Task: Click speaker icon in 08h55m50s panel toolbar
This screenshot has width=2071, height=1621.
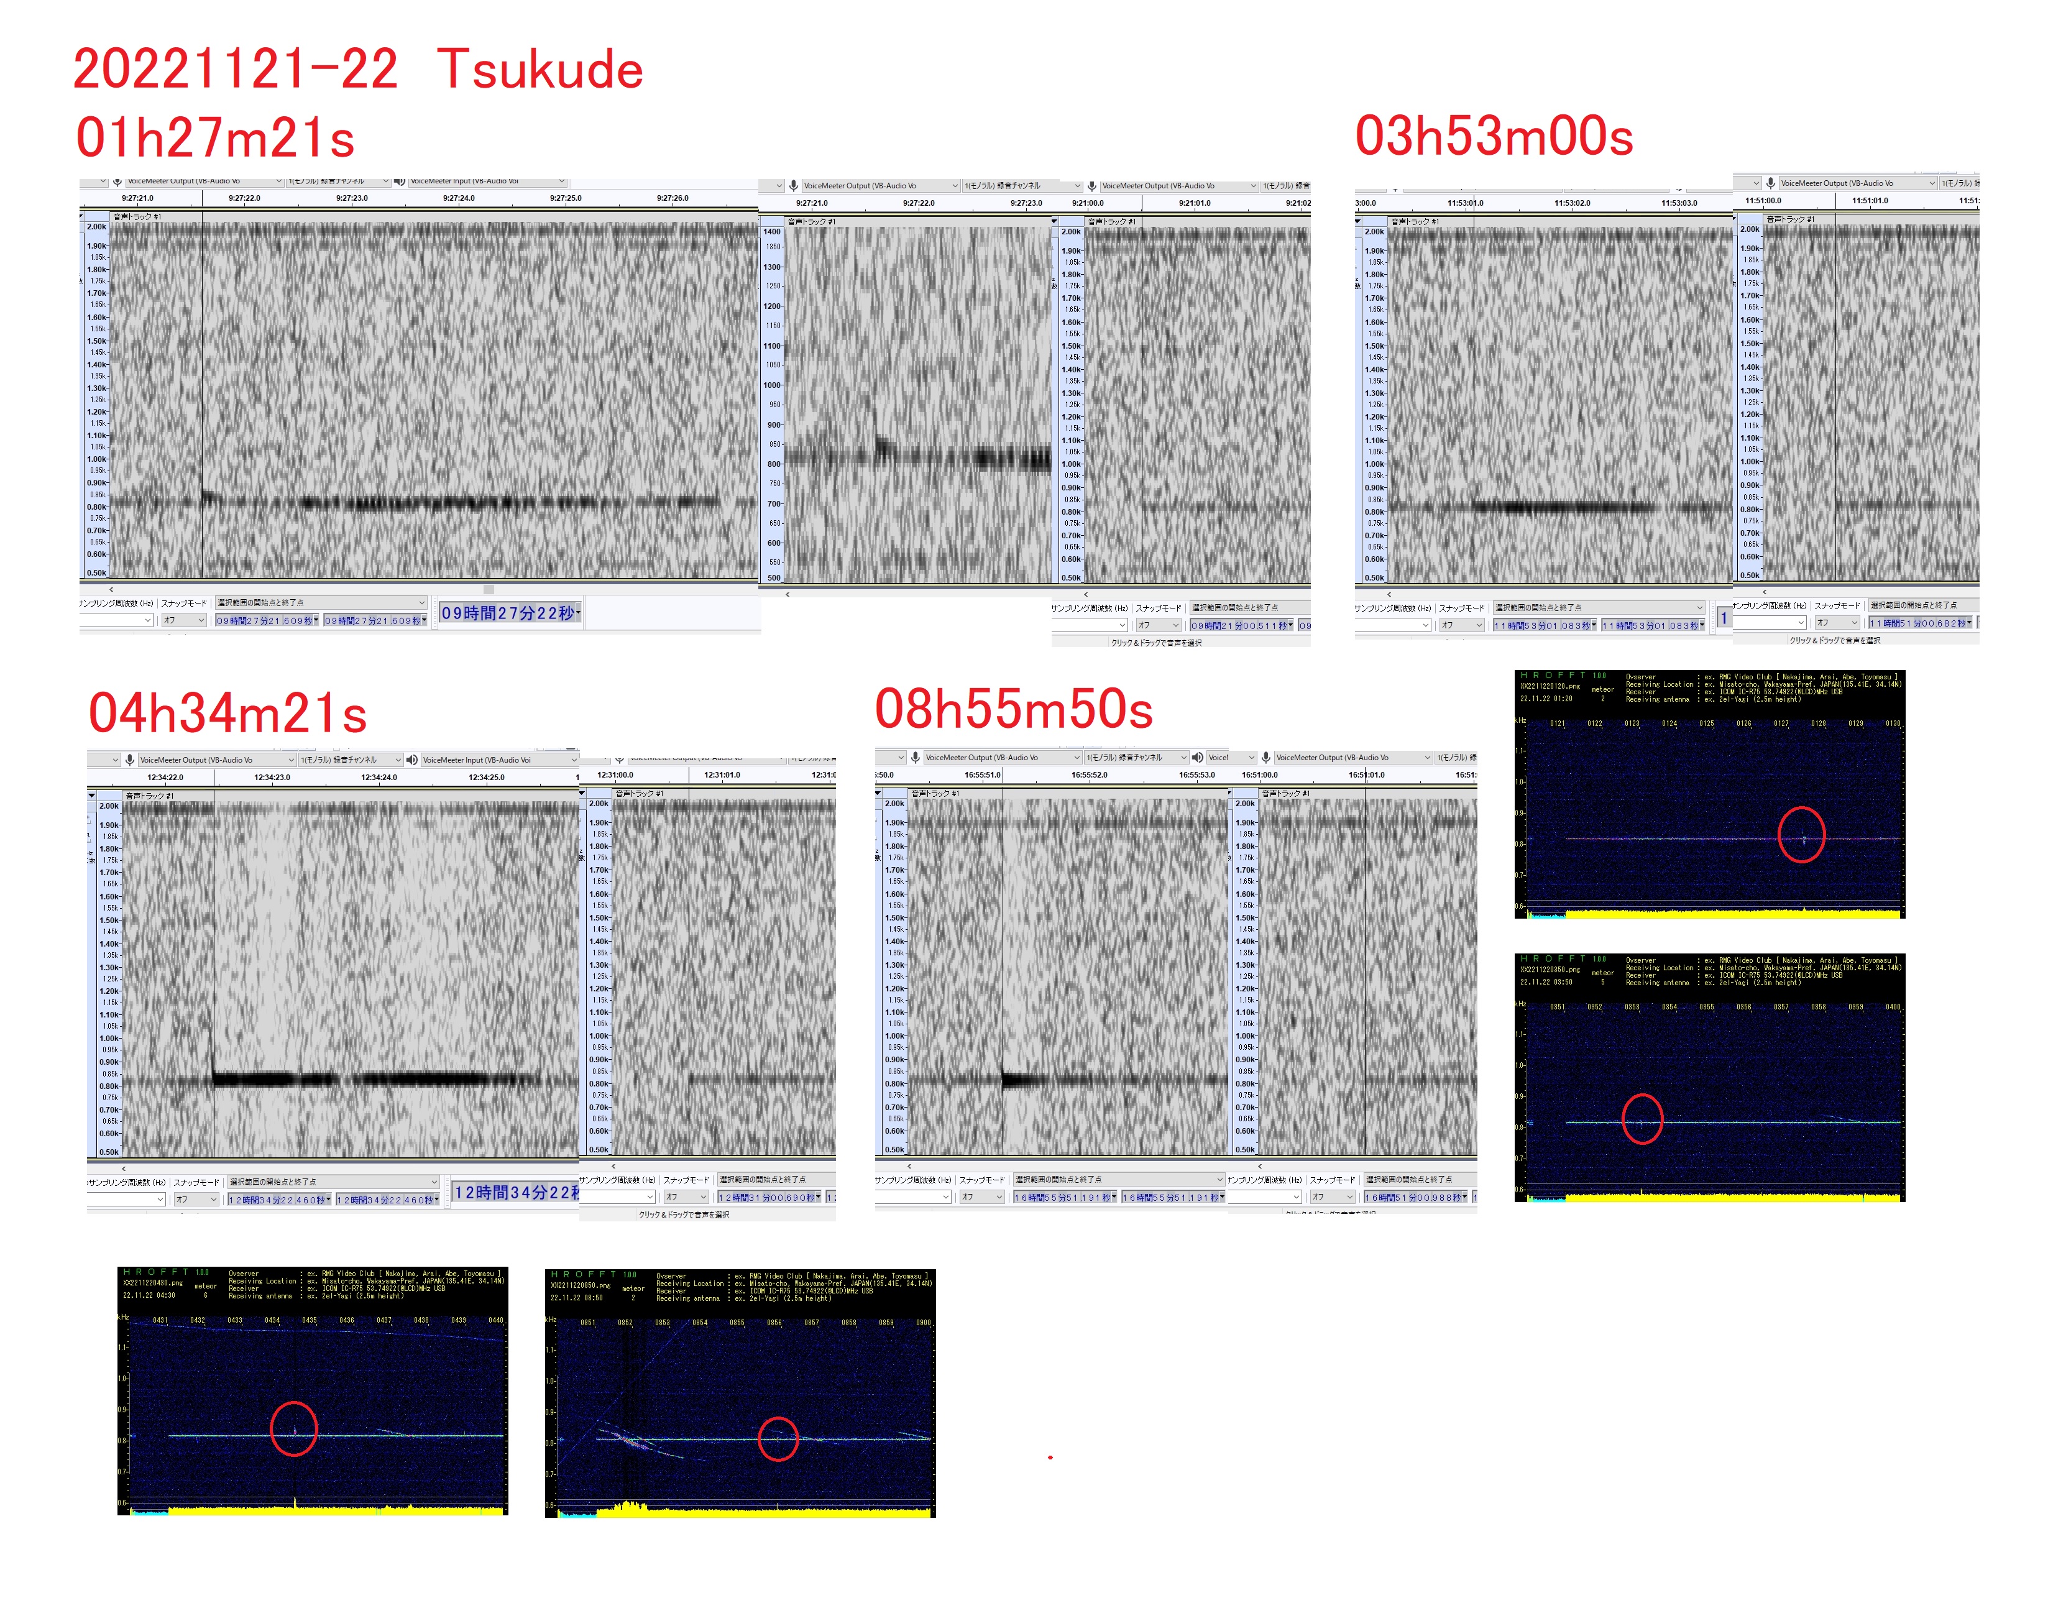Action: [1198, 757]
